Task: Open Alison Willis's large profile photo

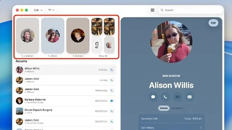Action: click(171, 42)
